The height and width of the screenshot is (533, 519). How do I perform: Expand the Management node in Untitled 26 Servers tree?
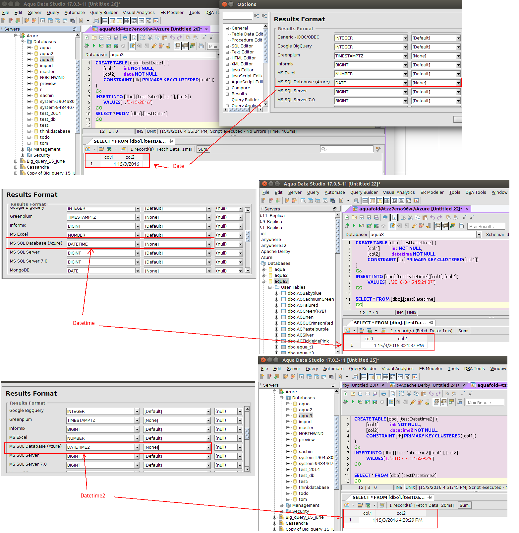(x=23, y=149)
